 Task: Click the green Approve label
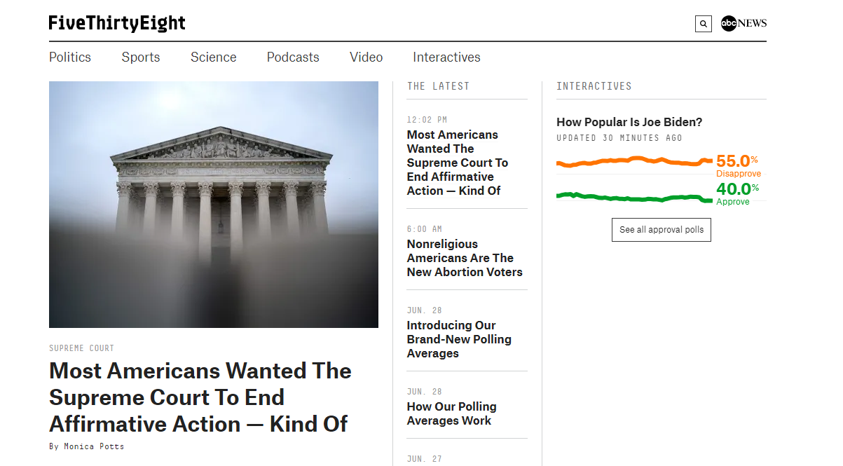[733, 202]
